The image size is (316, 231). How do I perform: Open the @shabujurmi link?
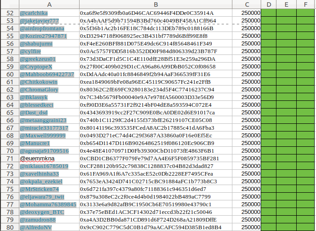36,44
